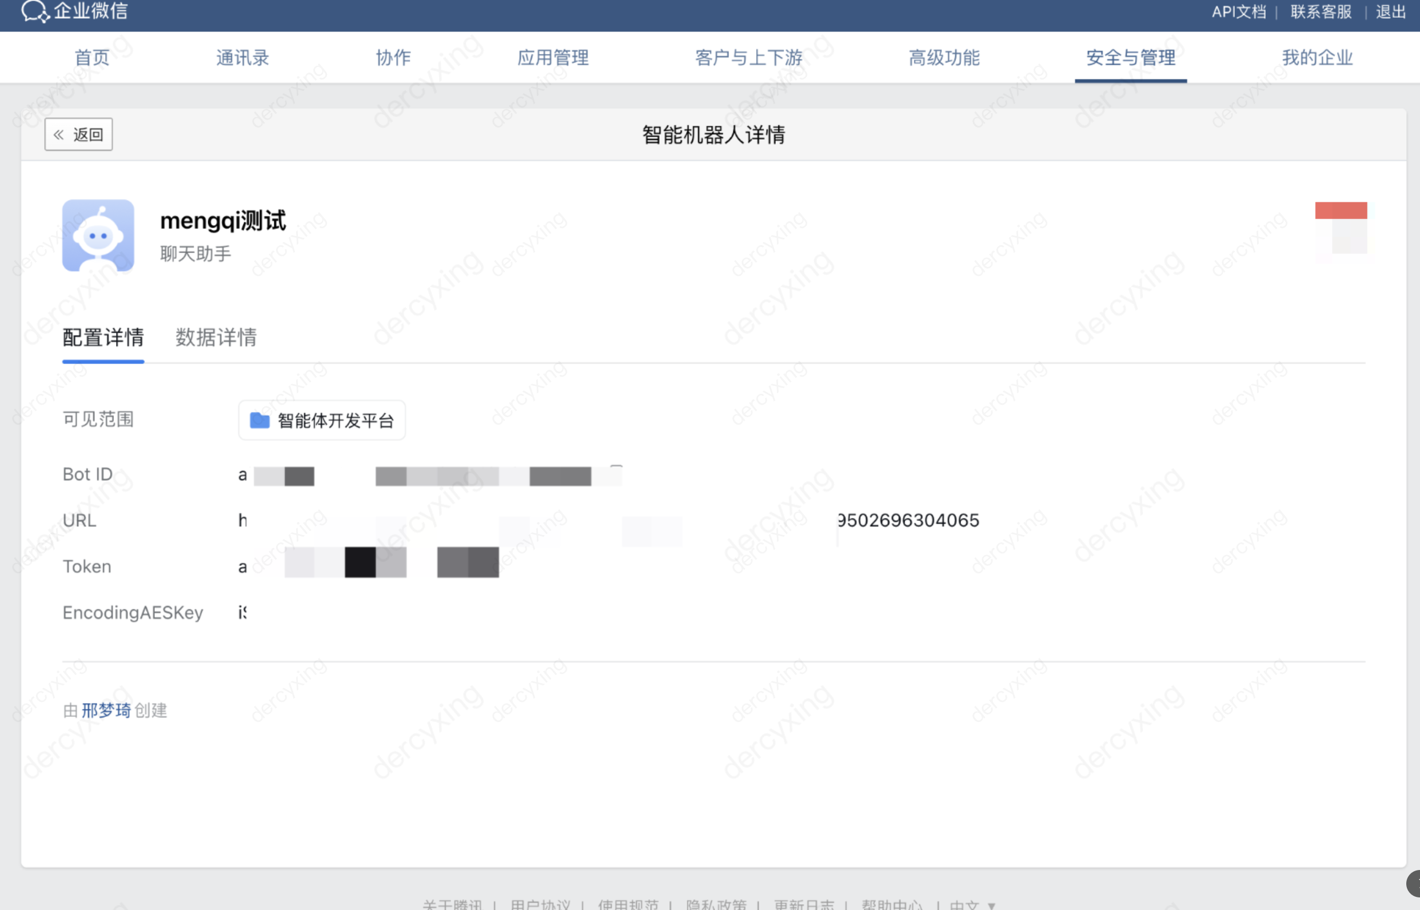Viewport: 1420px width, 910px height.
Task: Click the double-chevron back arrow icon
Action: [58, 135]
